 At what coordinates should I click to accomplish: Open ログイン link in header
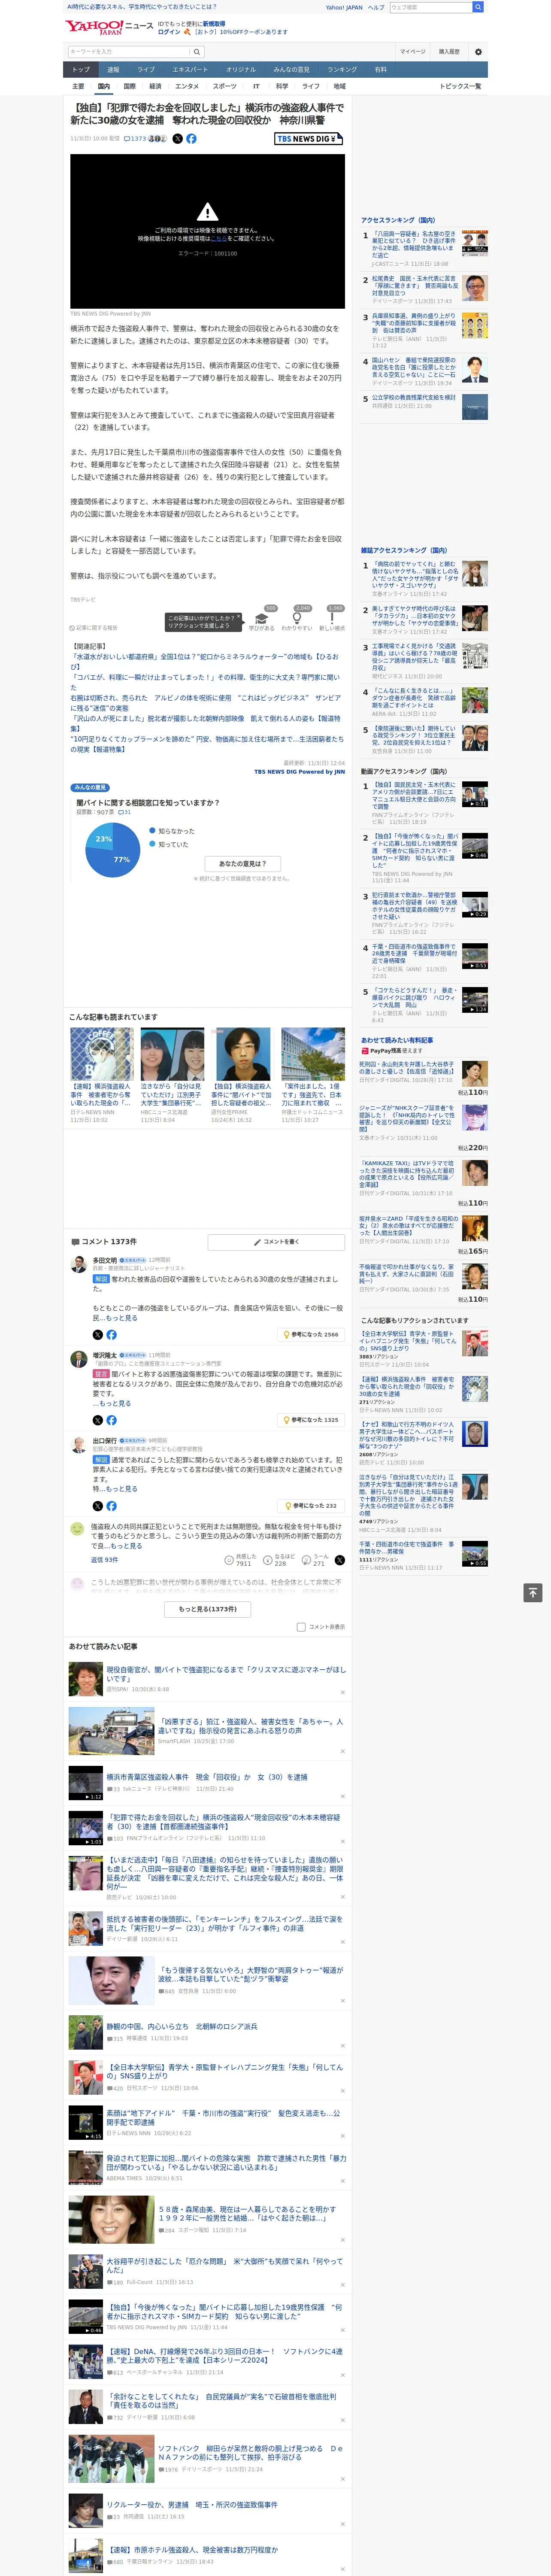(169, 32)
